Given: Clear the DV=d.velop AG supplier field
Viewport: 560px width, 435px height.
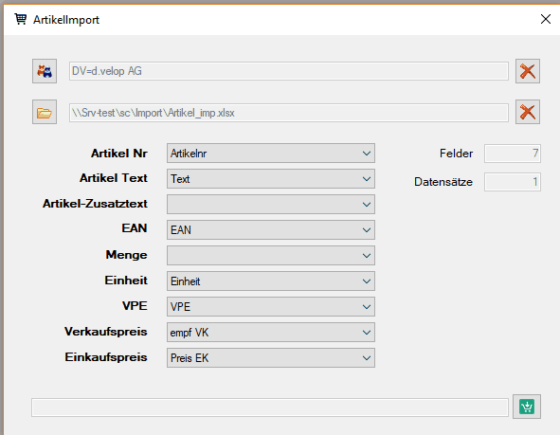Looking at the screenshot, I should pyautogui.click(x=528, y=71).
